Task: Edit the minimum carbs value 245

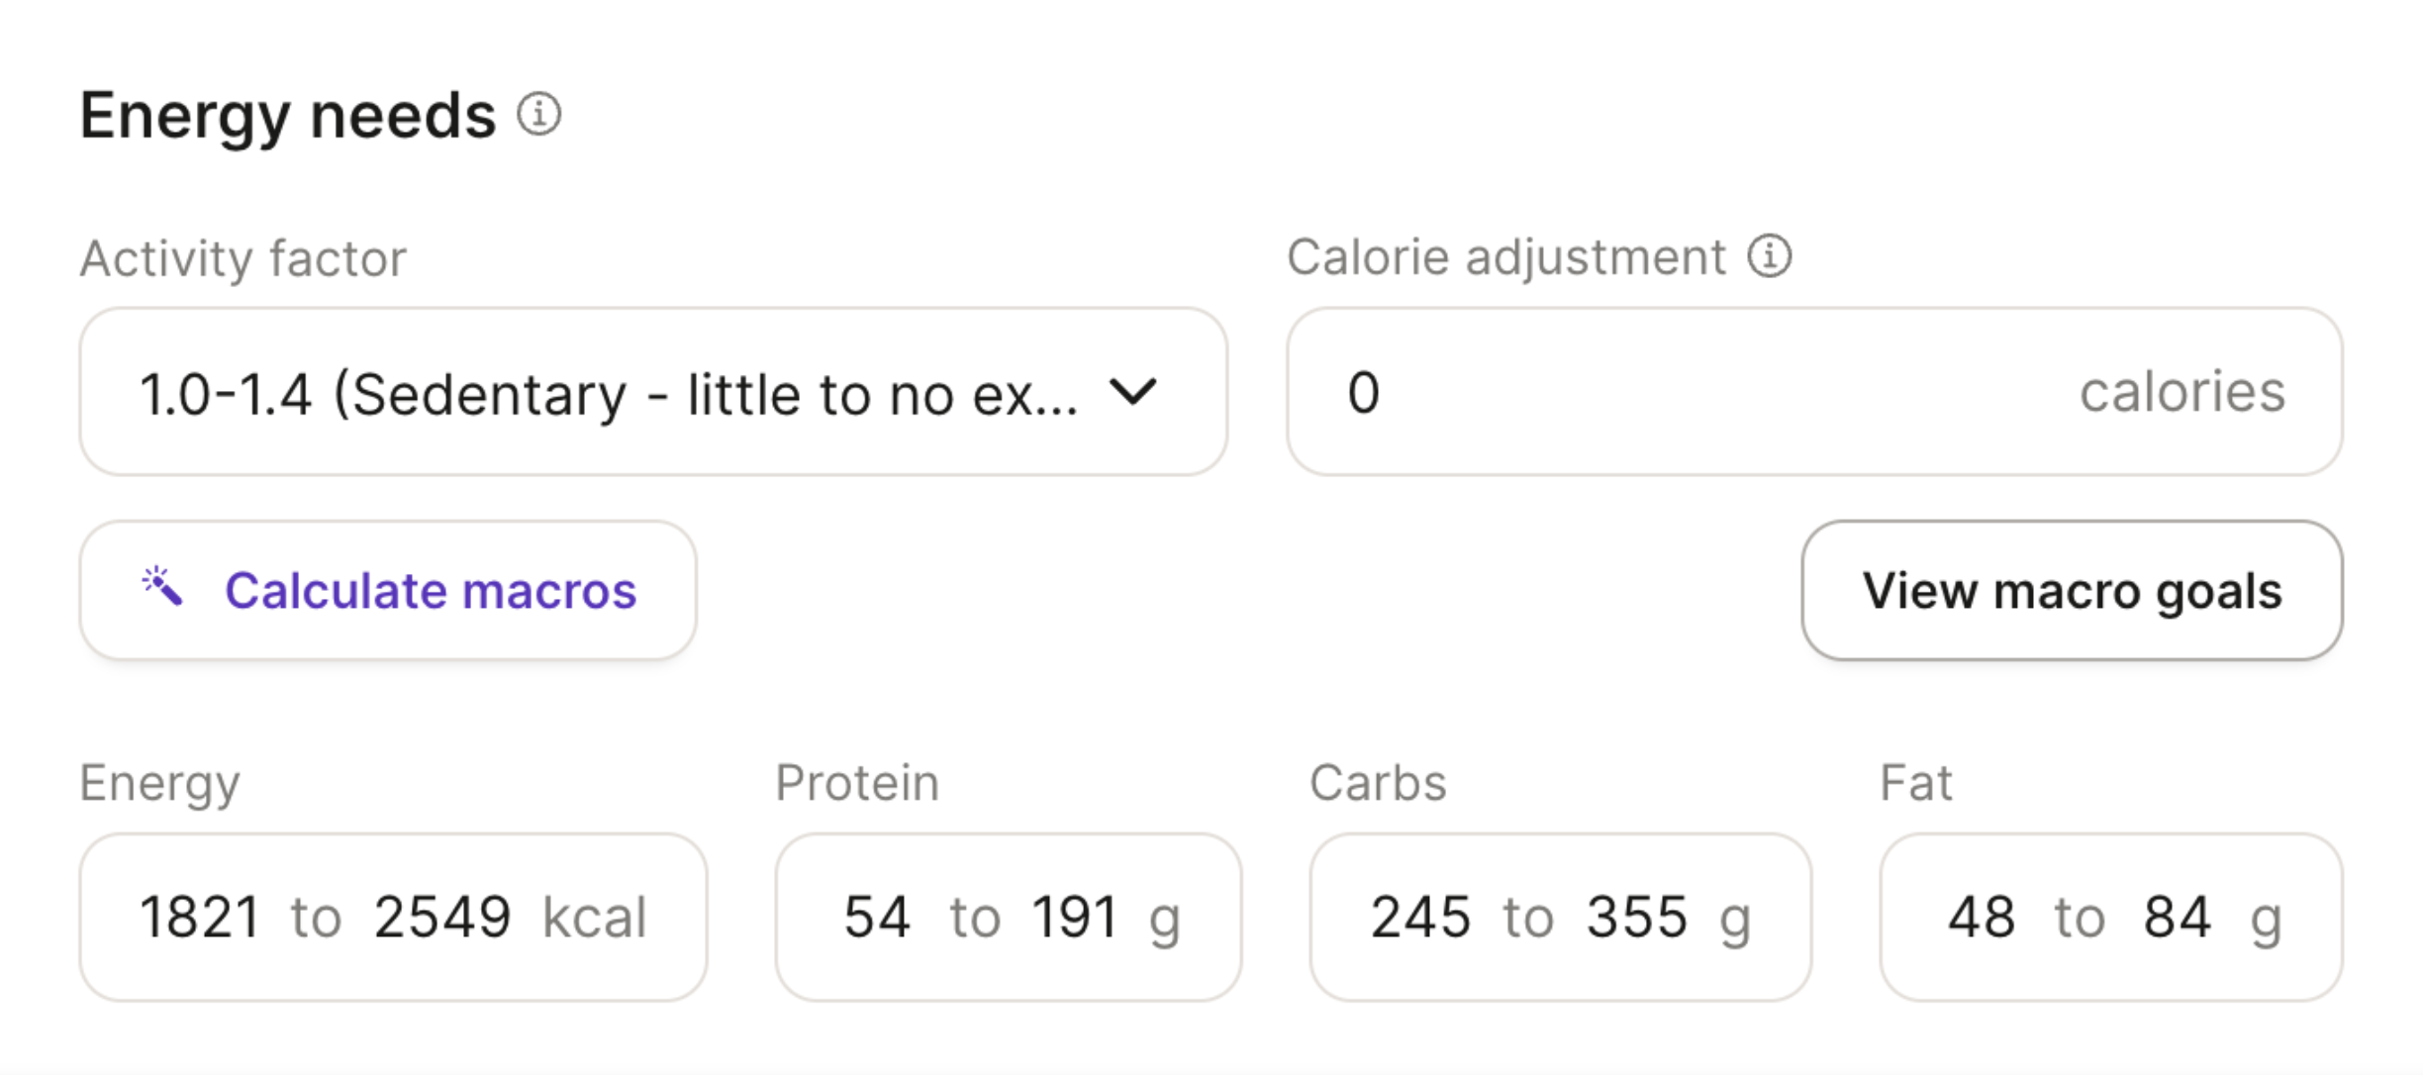Action: point(1420,917)
